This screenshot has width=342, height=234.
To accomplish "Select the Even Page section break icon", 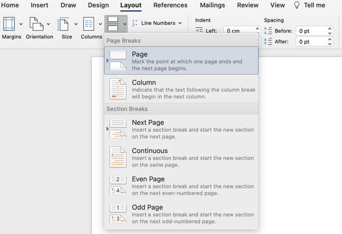I will point(118,185).
